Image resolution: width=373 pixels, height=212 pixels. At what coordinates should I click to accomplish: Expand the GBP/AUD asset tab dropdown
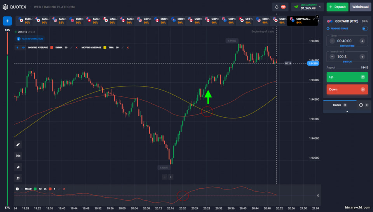314,19
